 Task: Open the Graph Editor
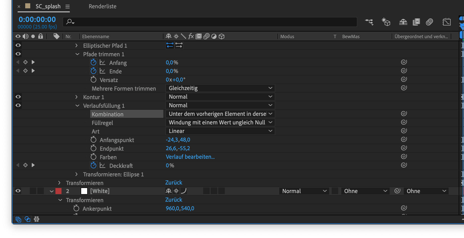pos(447,22)
